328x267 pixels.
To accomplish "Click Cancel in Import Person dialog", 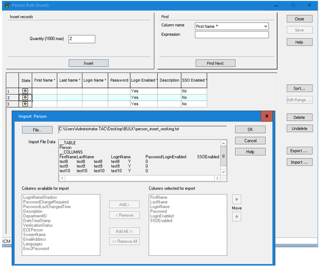I will click(250, 141).
